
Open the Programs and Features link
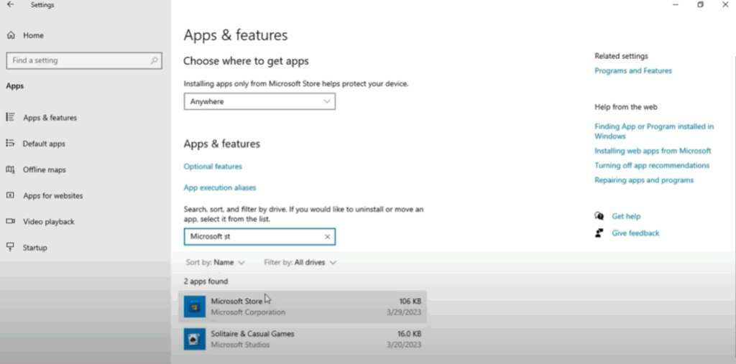click(632, 71)
